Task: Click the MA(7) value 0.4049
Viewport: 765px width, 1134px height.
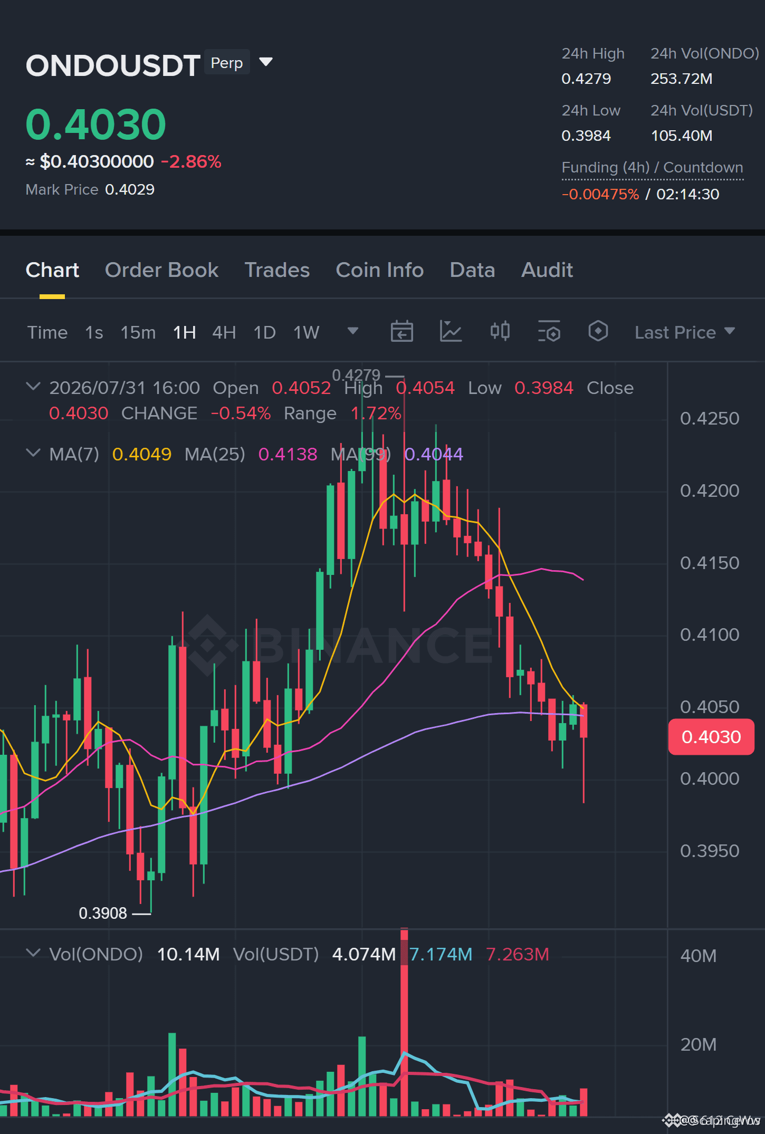Action: (x=142, y=454)
